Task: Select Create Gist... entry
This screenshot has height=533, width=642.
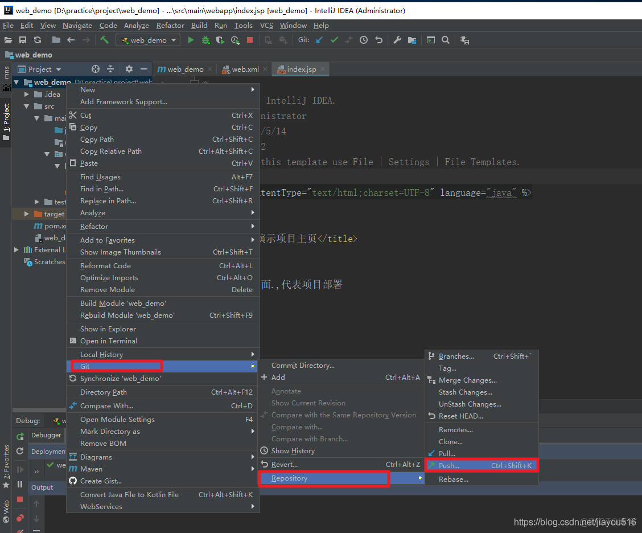Action: [x=163, y=481]
